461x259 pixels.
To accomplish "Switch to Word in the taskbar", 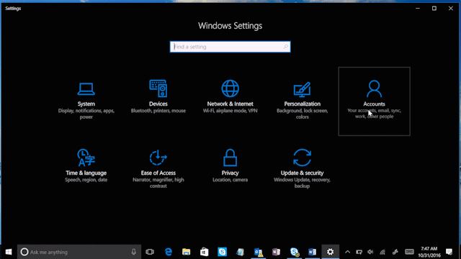I will [x=312, y=252].
